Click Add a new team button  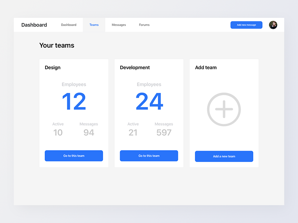224,156
